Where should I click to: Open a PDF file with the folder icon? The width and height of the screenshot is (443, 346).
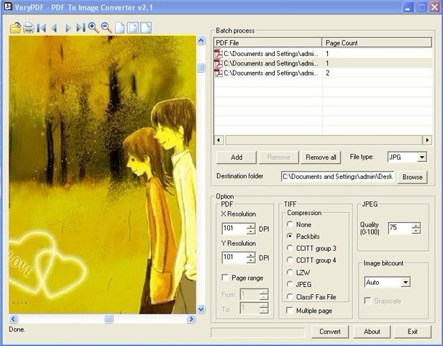[x=15, y=28]
